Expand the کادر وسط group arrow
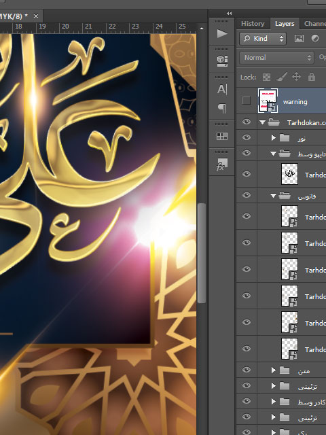 coord(274,401)
